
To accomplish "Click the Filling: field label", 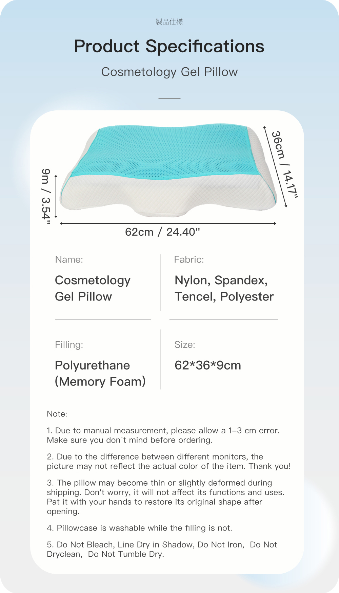I will tap(69, 345).
